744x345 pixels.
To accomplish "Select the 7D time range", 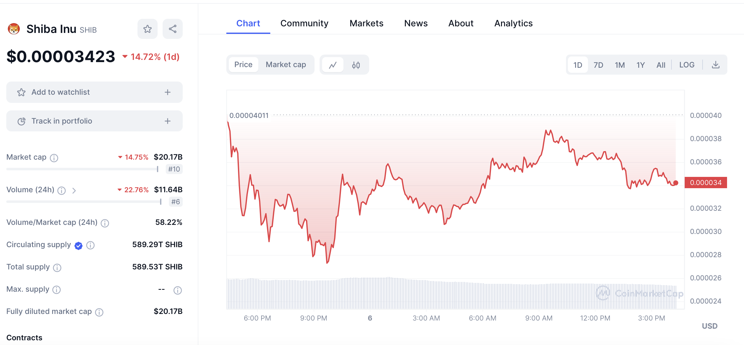I will point(598,65).
